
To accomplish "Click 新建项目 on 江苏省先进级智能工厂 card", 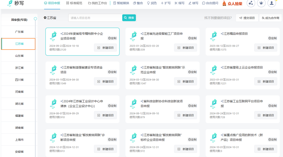I will (x=185, y=48).
